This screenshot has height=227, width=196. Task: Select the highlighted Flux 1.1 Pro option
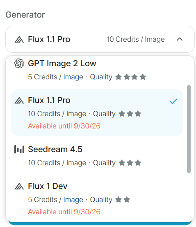(97, 112)
